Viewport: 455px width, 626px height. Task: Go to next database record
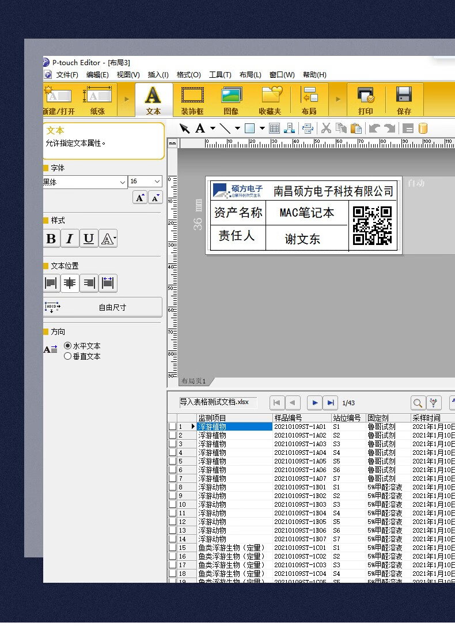(x=314, y=402)
